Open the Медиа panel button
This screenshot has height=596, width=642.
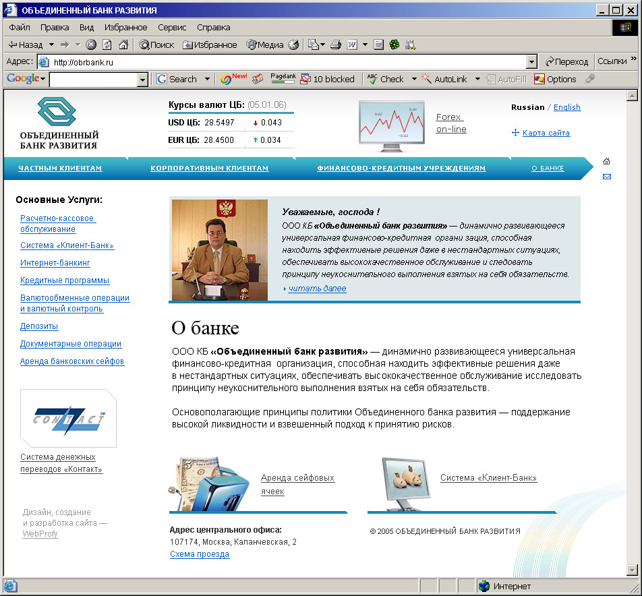[x=265, y=44]
